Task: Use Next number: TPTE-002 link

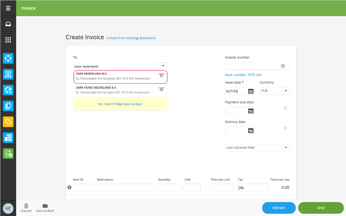Action: pos(243,75)
